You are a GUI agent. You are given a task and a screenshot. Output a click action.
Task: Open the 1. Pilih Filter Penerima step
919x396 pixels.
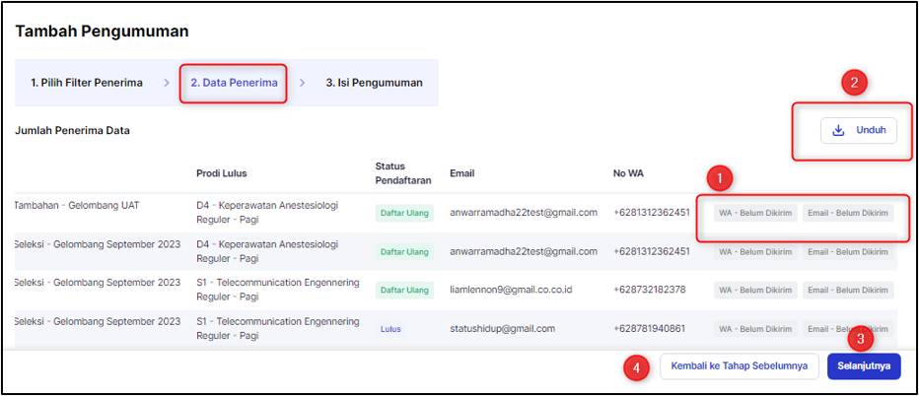(87, 83)
